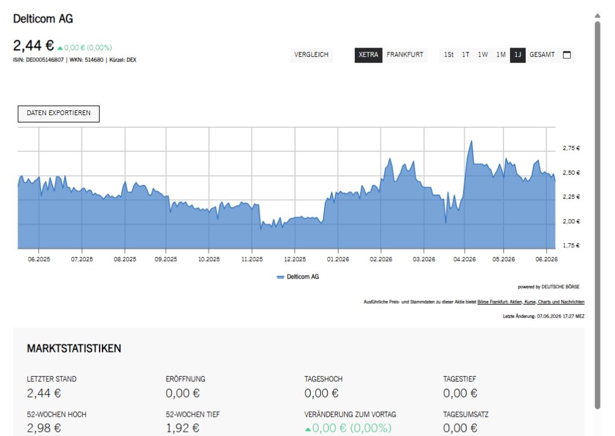
Task: Click the vertical page scrollbar thumb
Action: tap(597, 215)
